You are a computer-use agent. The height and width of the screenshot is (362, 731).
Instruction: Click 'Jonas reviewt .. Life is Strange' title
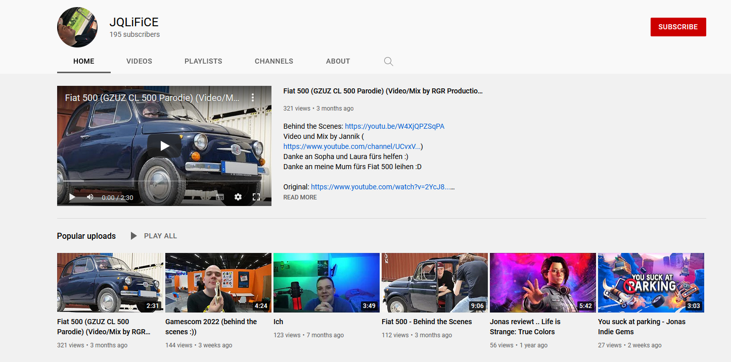click(x=525, y=327)
